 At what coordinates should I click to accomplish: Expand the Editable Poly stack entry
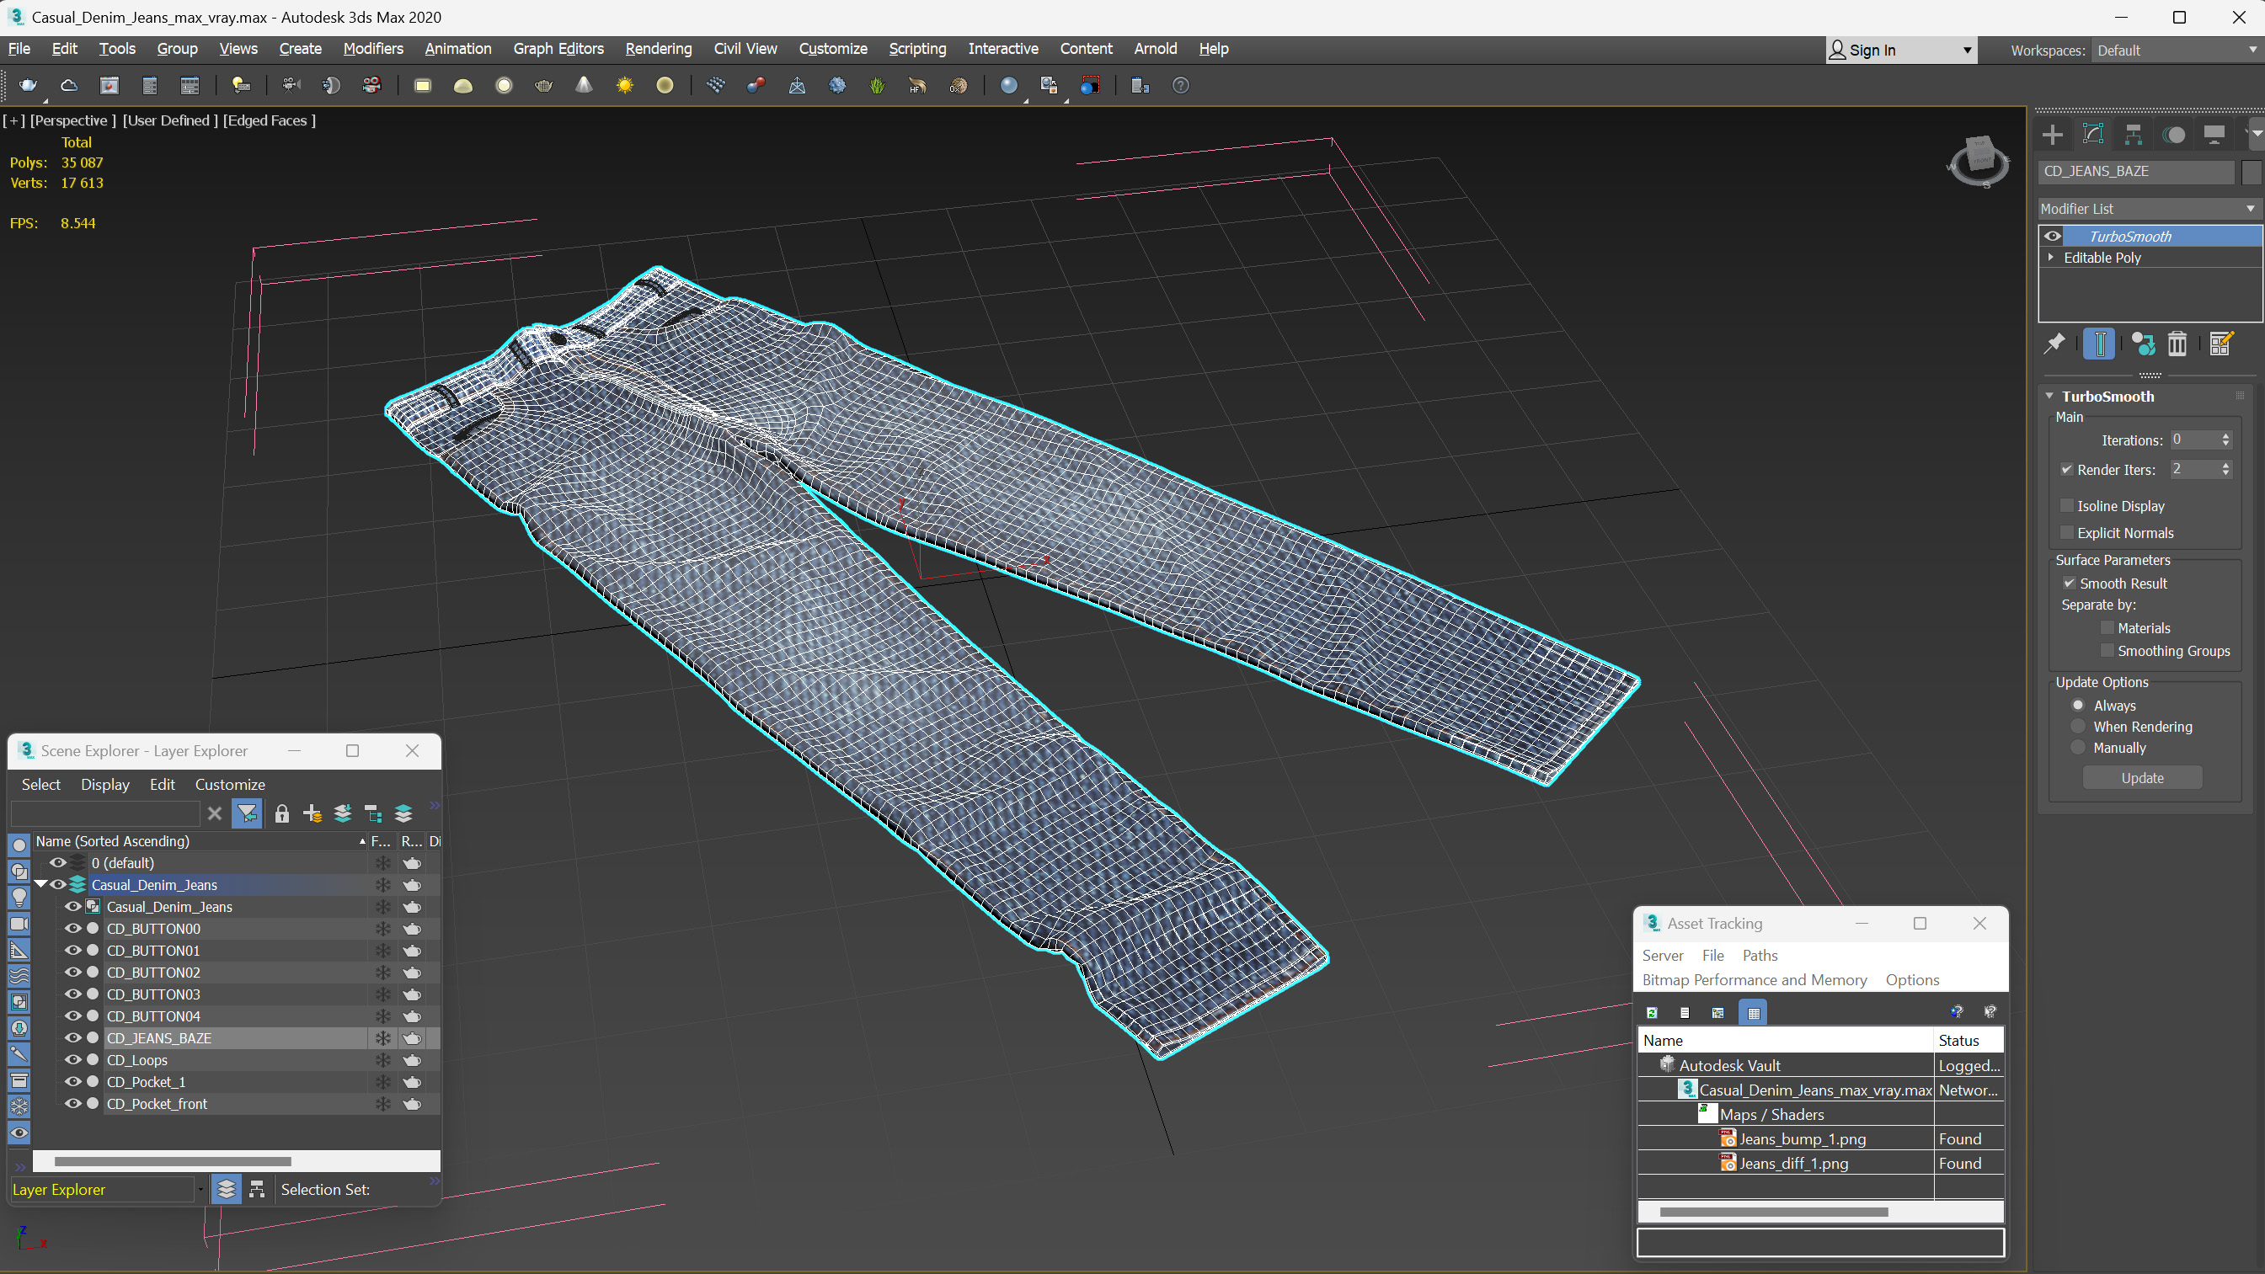pyautogui.click(x=2051, y=258)
